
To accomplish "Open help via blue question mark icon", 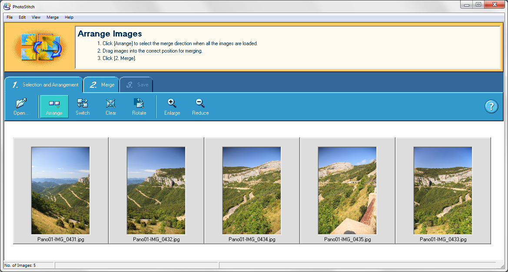I will pos(491,106).
